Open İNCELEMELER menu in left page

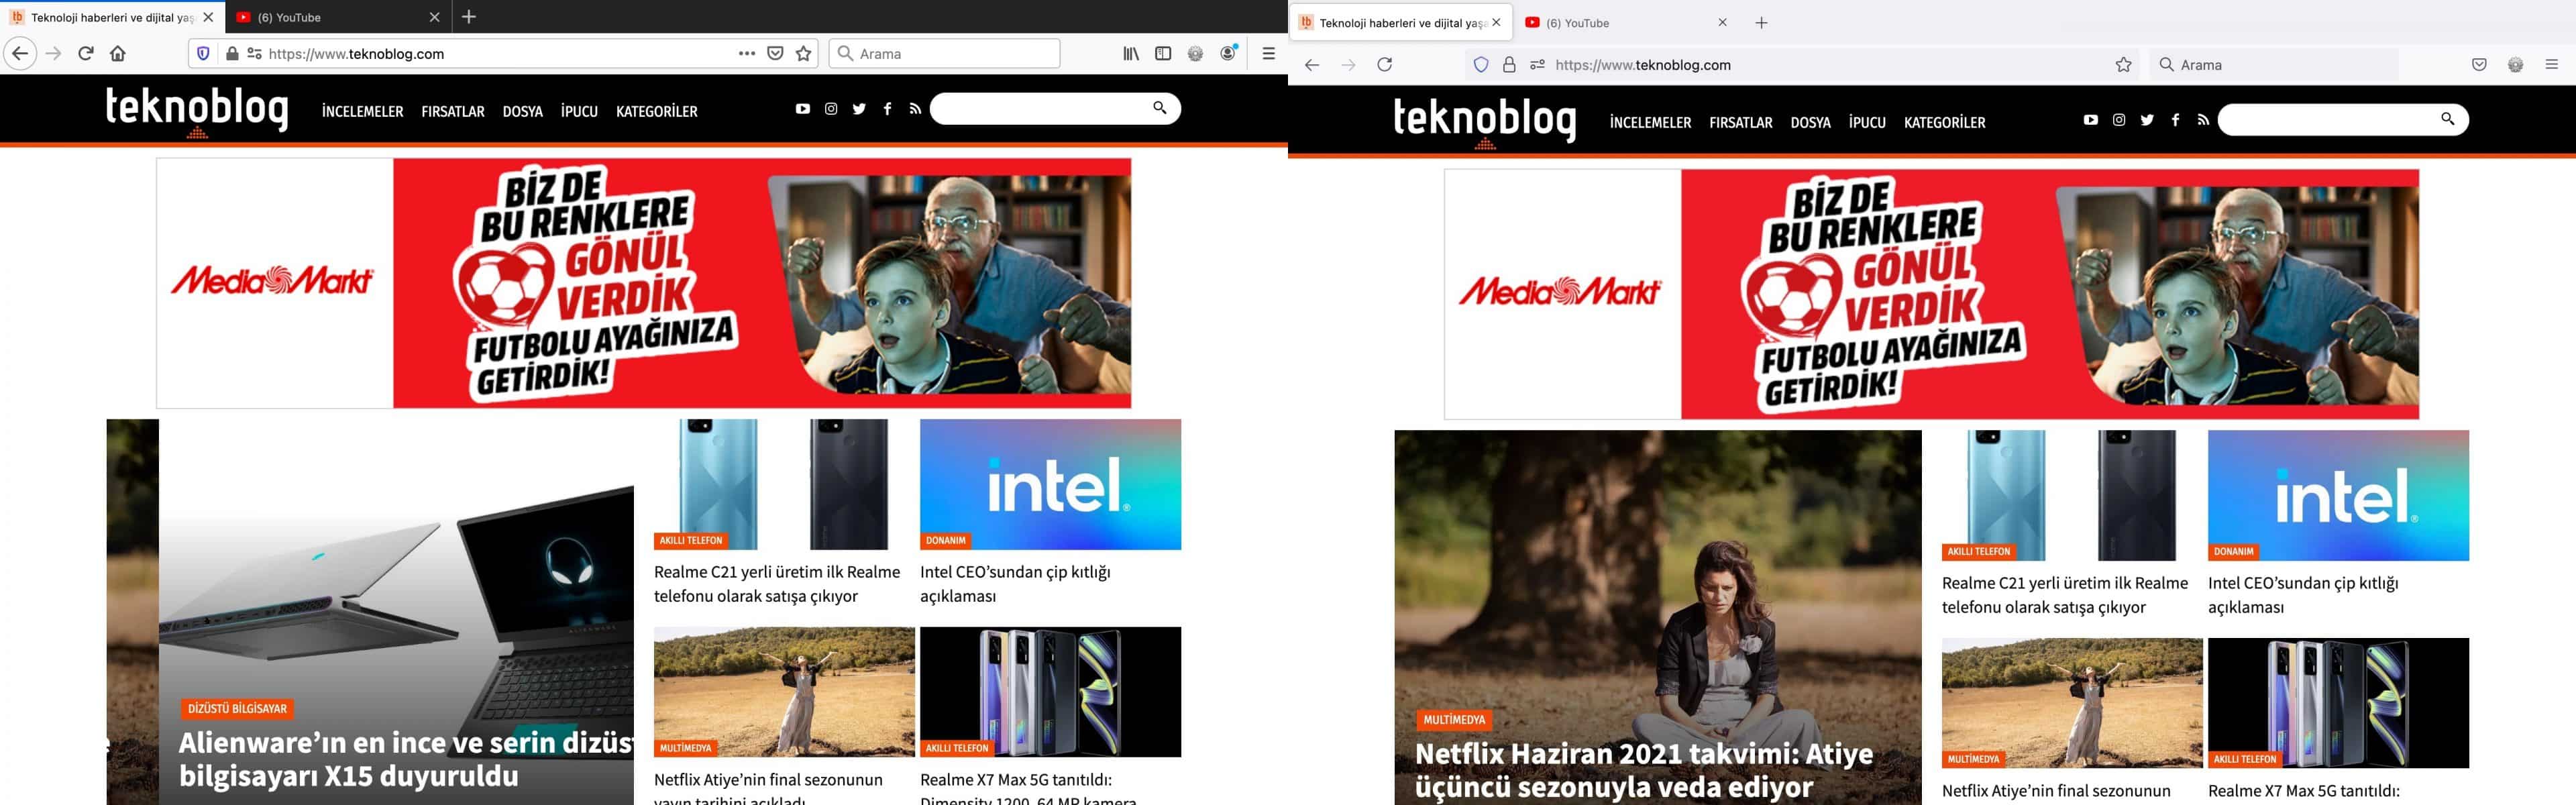[362, 111]
